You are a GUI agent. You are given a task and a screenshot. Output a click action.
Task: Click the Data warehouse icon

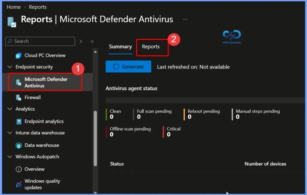tap(19, 145)
